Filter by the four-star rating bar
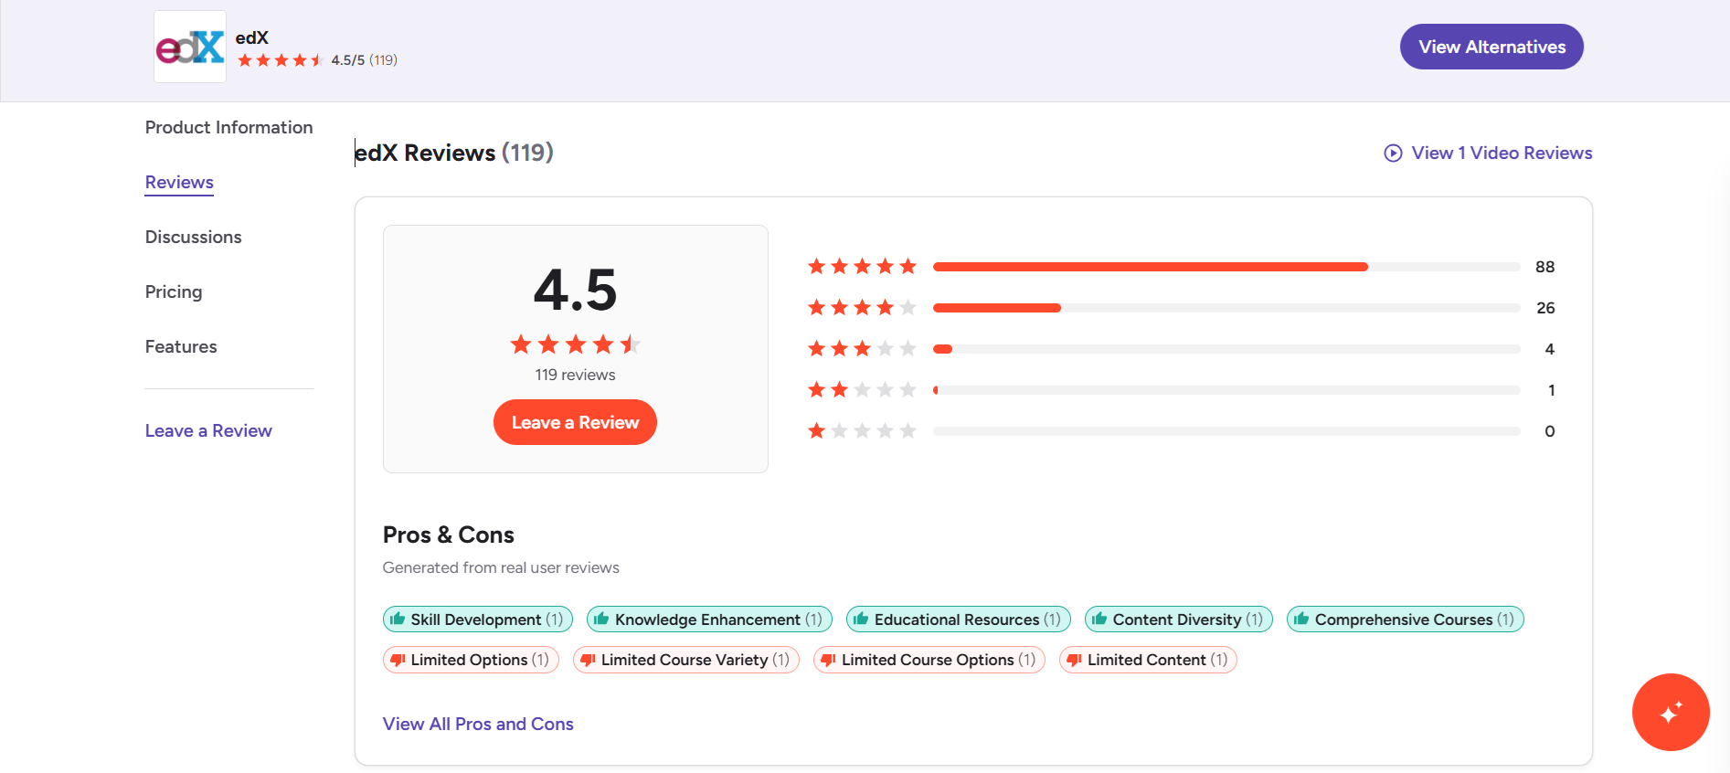This screenshot has width=1730, height=773. pos(1226,308)
